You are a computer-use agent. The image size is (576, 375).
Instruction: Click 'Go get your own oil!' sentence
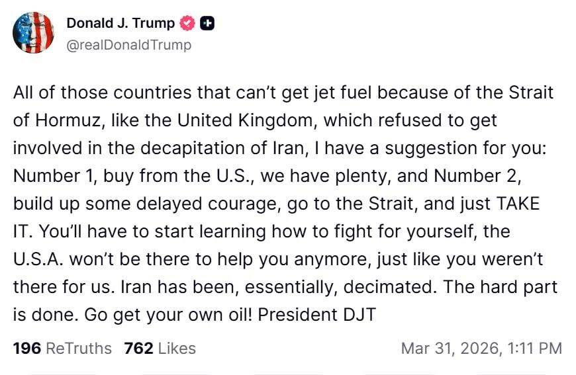tap(168, 315)
